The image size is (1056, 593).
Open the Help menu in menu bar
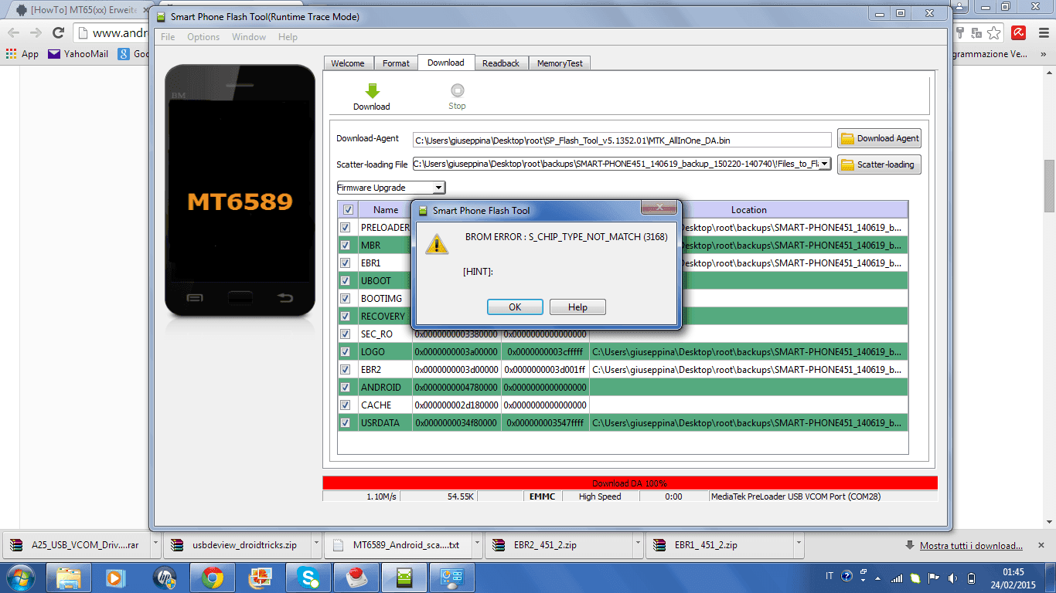288,37
